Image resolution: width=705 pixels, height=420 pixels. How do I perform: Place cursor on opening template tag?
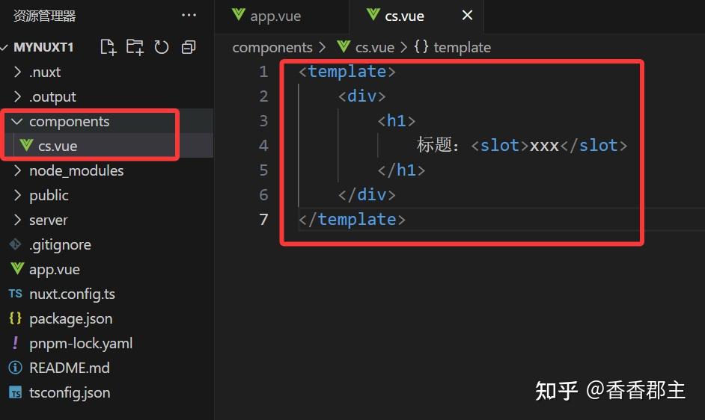347,72
